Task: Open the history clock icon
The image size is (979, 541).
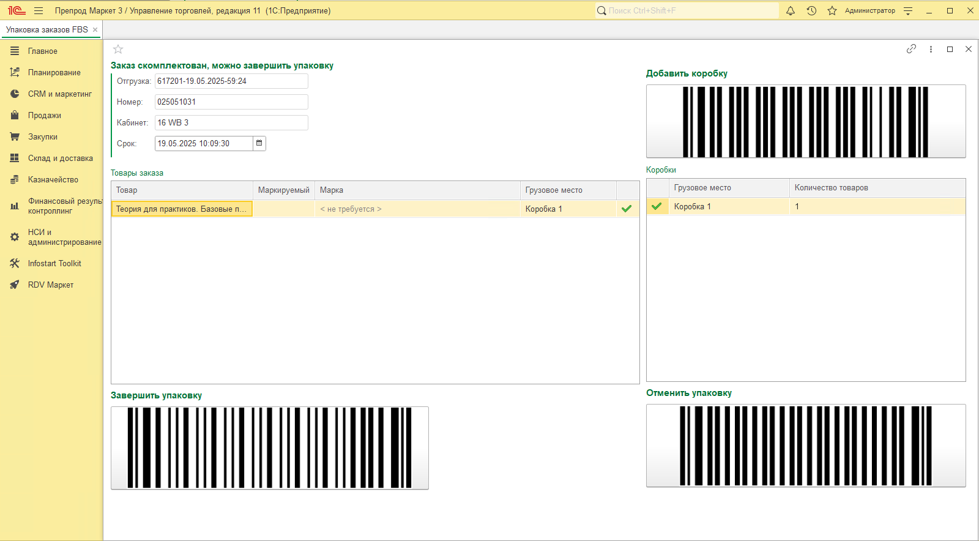Action: [x=811, y=11]
